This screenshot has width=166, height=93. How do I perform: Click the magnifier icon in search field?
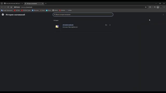coord(55,14)
